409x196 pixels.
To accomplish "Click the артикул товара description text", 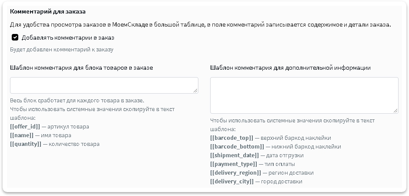I will click(x=68, y=127).
